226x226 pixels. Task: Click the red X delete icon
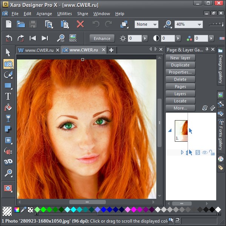[x=80, y=24]
